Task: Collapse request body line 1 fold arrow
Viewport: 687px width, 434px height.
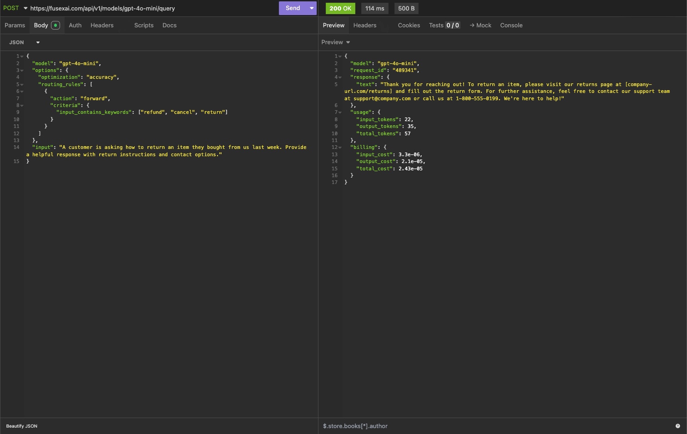Action: click(22, 56)
